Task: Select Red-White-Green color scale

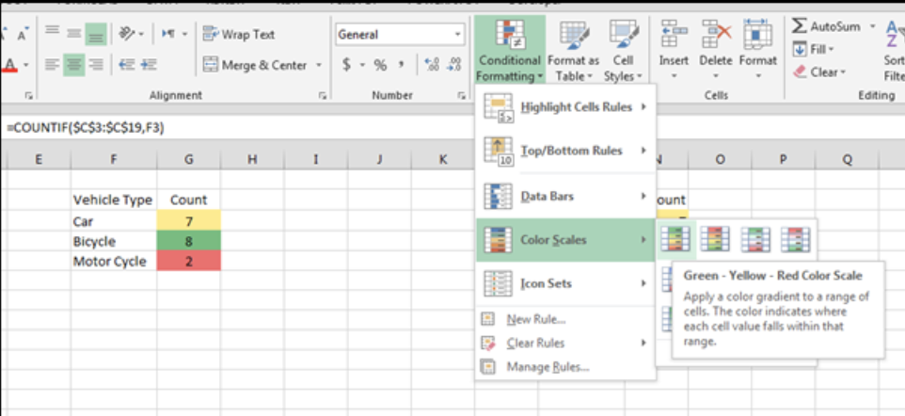Action: (x=795, y=239)
